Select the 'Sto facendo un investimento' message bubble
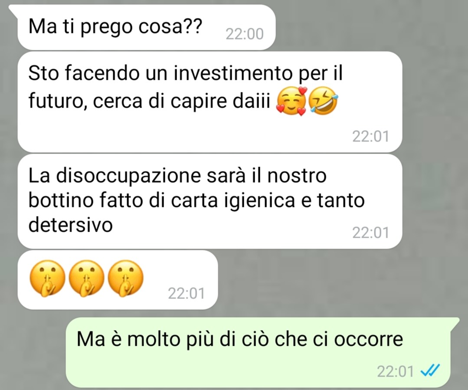 point(210,102)
